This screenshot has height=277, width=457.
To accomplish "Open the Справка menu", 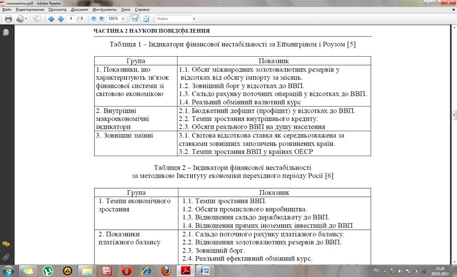I will [142, 9].
